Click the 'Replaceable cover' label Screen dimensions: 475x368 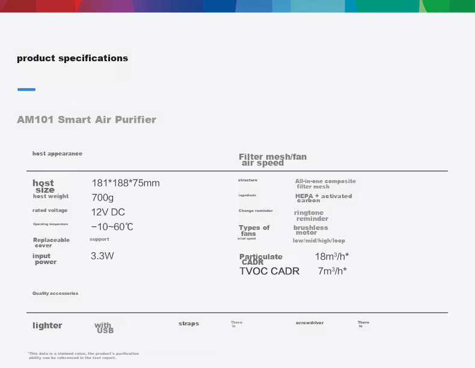51,243
